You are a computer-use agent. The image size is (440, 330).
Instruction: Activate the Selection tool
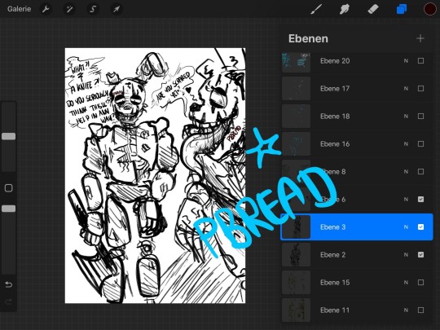coord(93,9)
